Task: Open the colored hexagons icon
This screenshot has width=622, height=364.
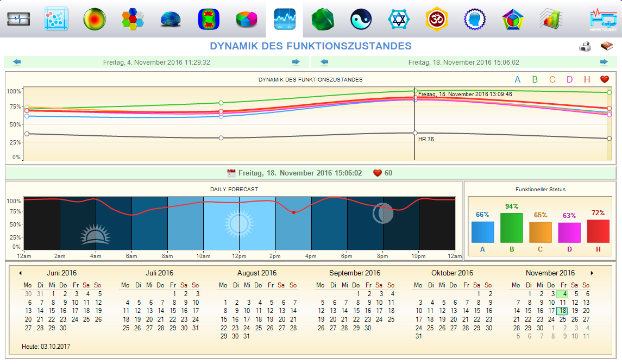Action: [x=133, y=19]
